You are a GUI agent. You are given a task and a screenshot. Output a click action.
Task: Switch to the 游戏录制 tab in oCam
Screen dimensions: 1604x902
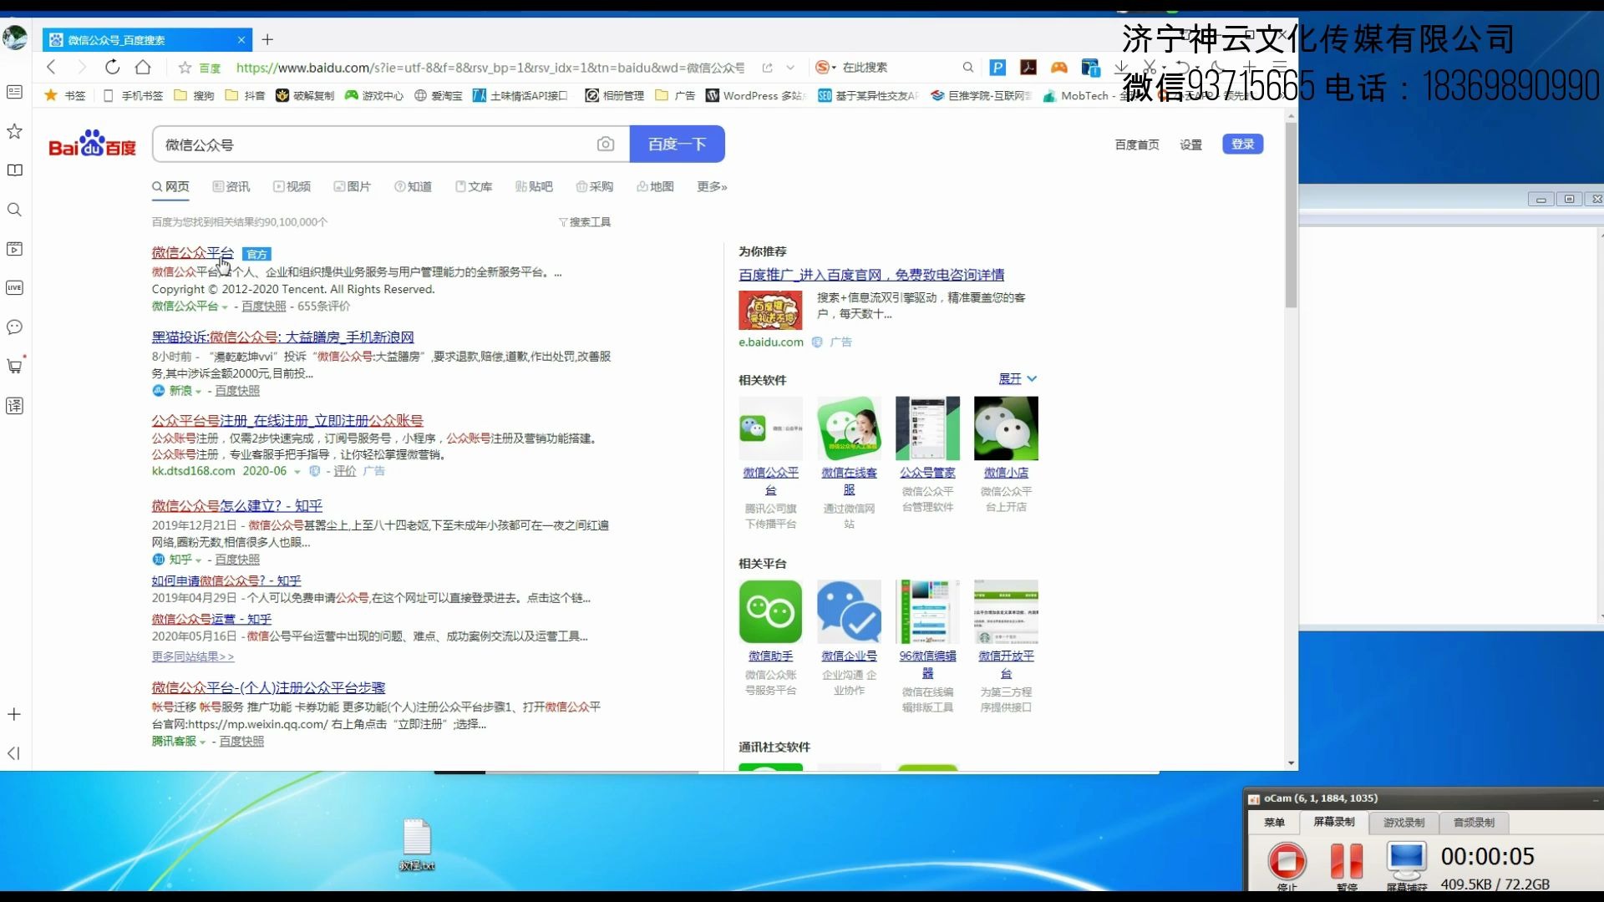[1403, 822]
